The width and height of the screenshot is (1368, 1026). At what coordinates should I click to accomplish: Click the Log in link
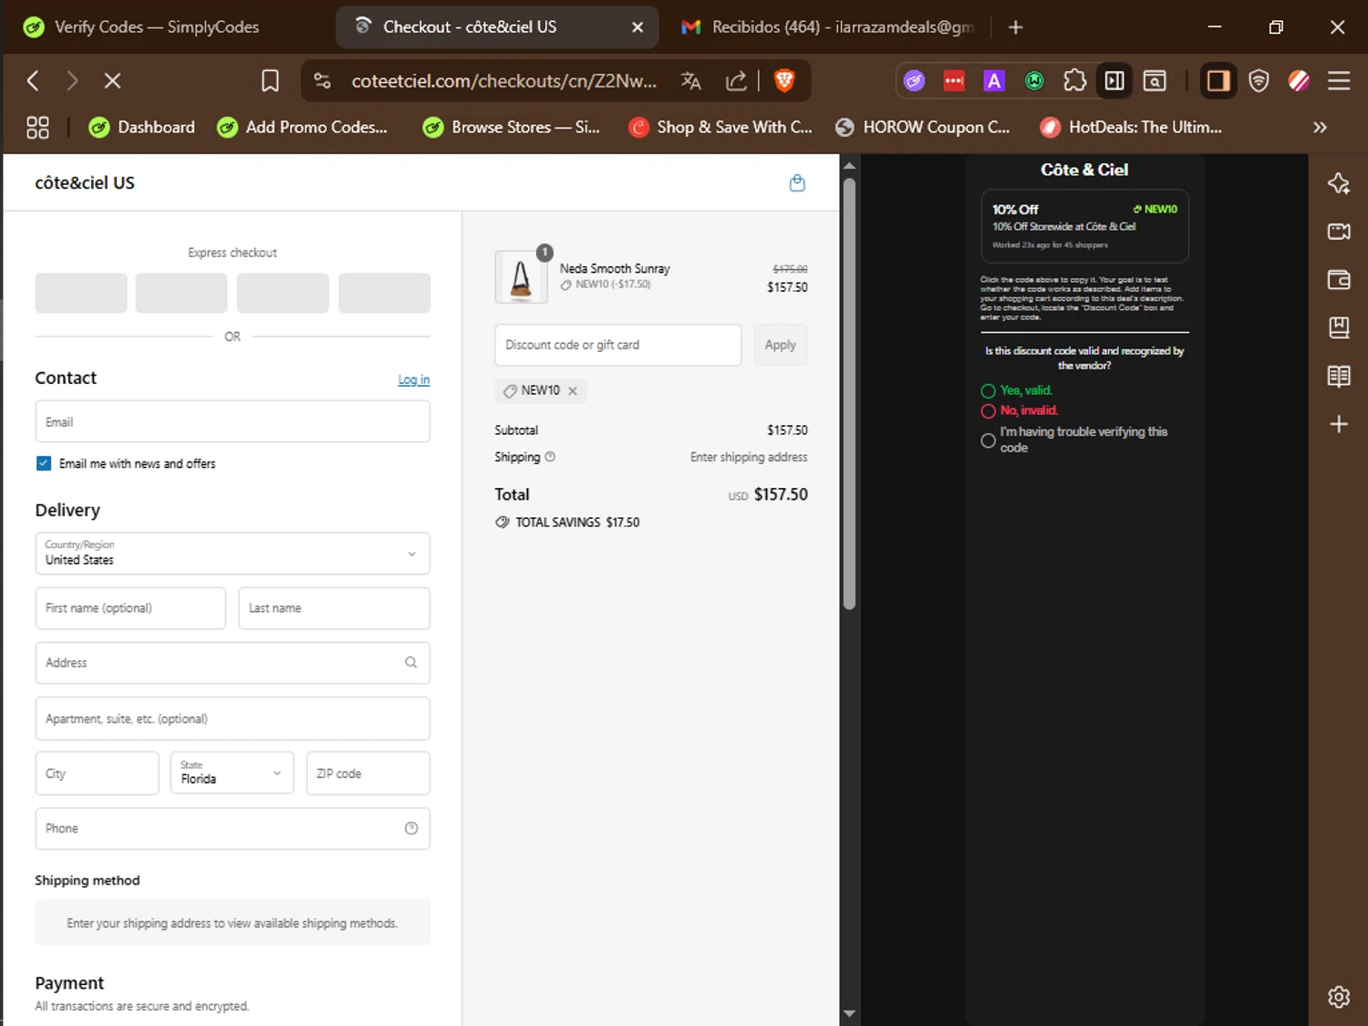point(414,379)
